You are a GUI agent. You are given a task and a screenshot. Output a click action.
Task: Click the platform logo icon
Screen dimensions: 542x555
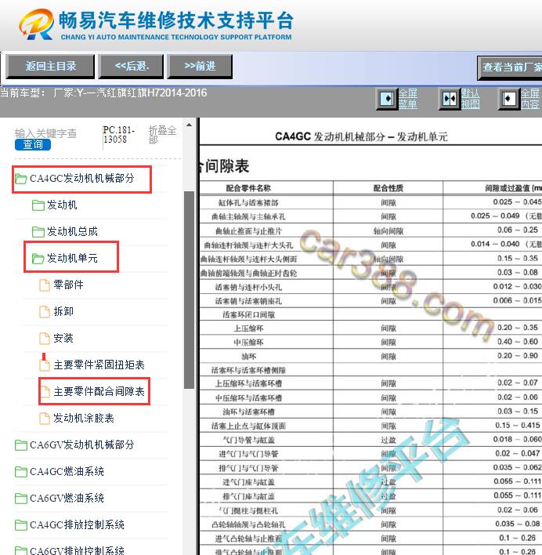36,24
